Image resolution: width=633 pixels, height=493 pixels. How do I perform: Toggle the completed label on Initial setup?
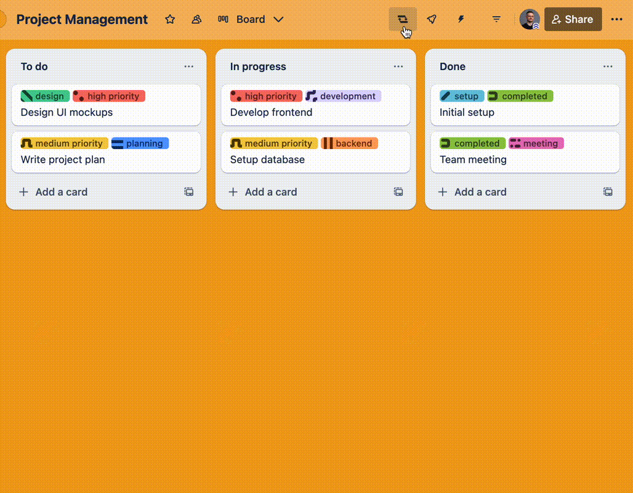tap(520, 96)
